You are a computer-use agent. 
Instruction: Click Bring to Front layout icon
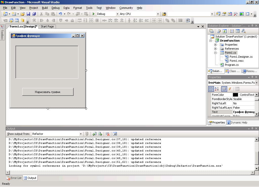click(x=167, y=20)
